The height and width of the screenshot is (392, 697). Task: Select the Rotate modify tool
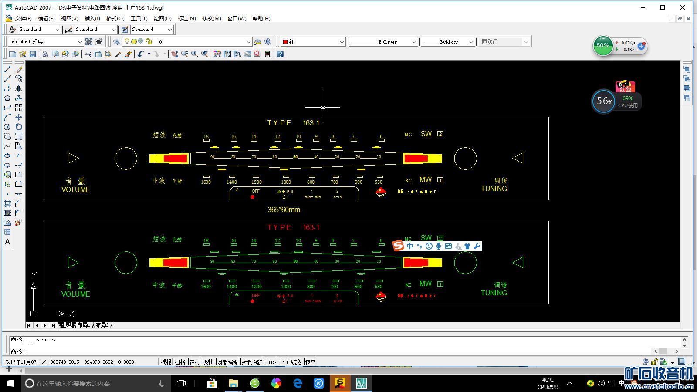tap(19, 127)
